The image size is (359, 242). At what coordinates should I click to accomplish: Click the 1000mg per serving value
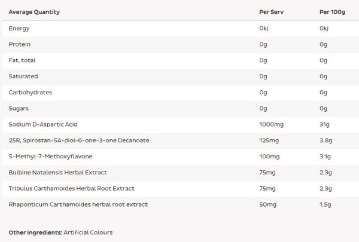(270, 124)
